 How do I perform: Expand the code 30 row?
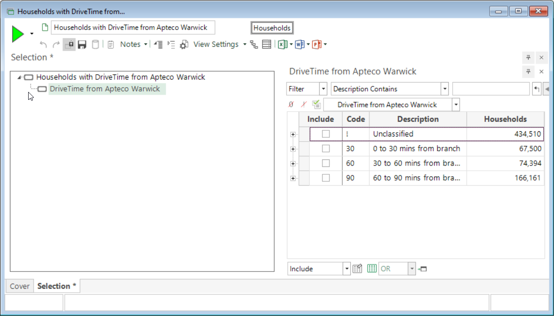click(293, 149)
